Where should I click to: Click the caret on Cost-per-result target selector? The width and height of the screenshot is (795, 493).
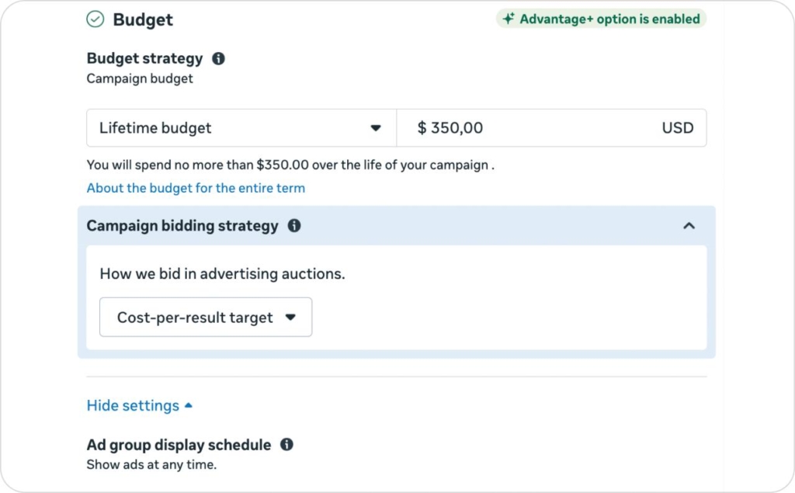coord(292,317)
